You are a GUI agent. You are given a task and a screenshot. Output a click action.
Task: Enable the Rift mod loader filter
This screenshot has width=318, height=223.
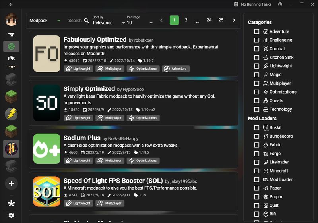pos(256,214)
